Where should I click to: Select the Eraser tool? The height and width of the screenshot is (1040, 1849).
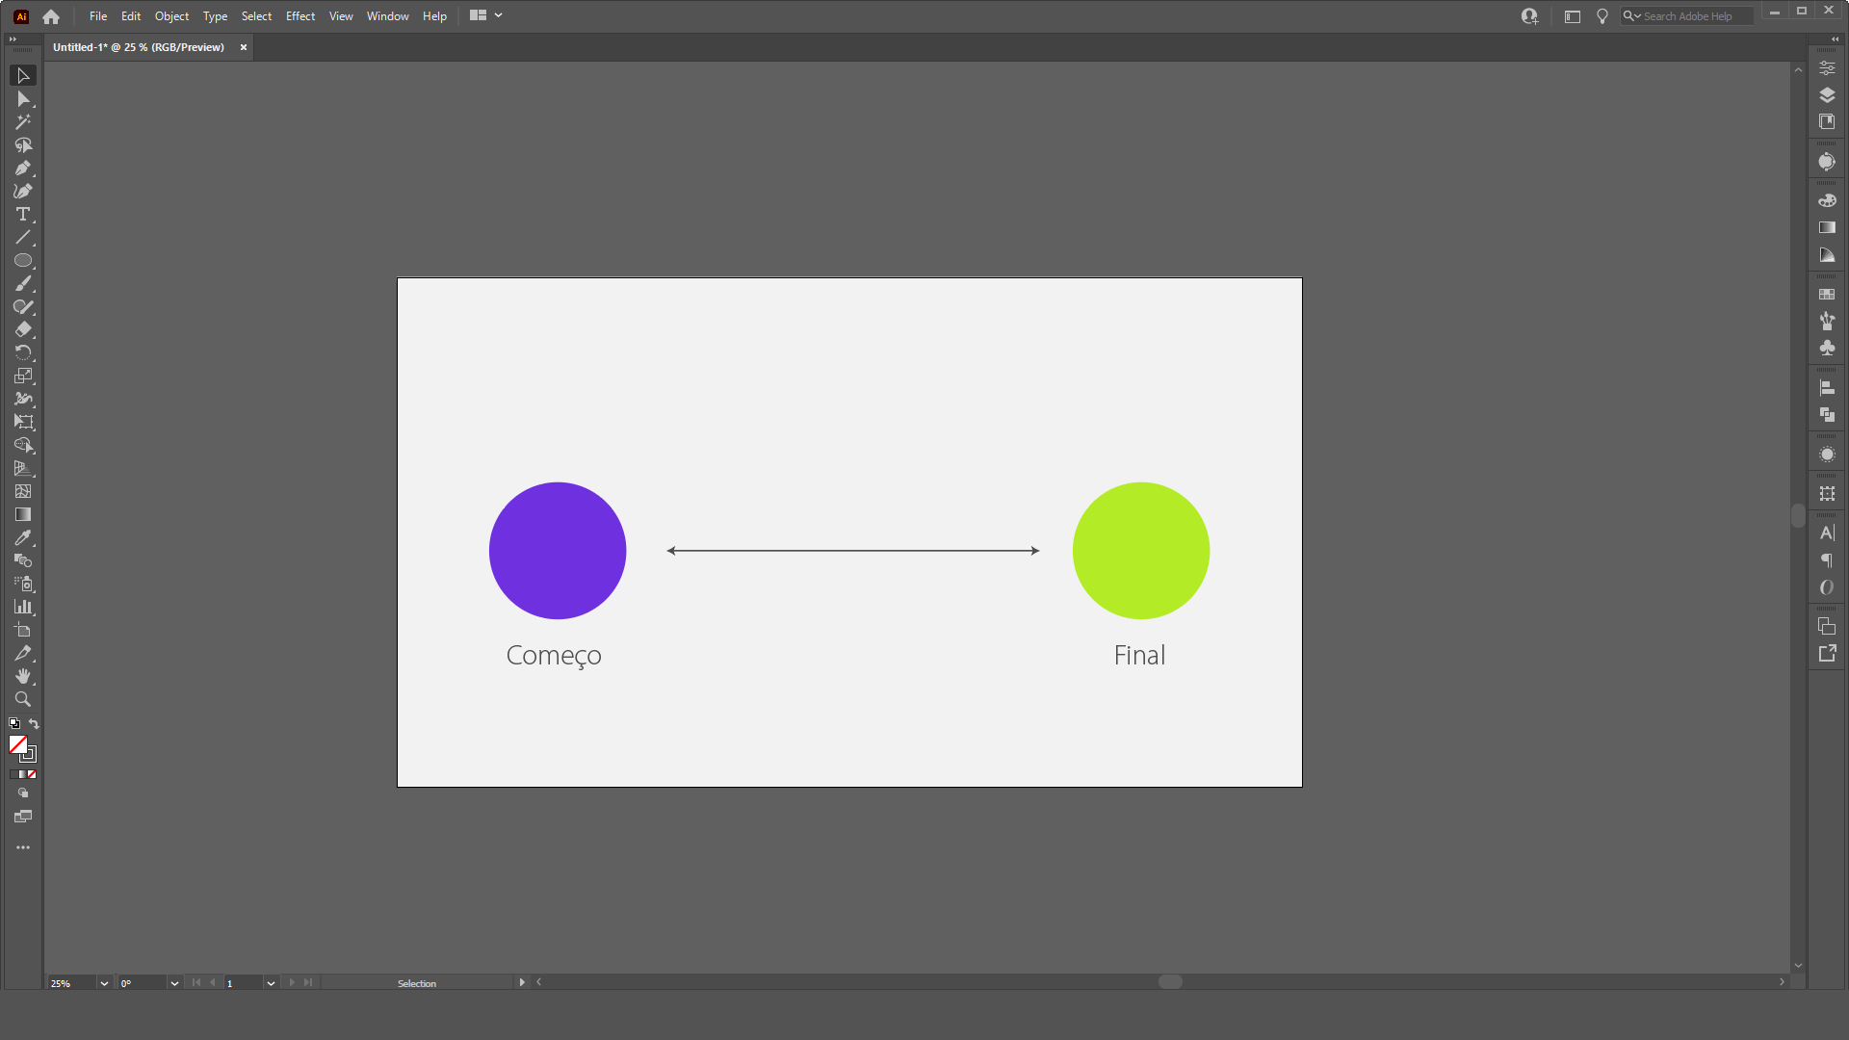pyautogui.click(x=23, y=330)
